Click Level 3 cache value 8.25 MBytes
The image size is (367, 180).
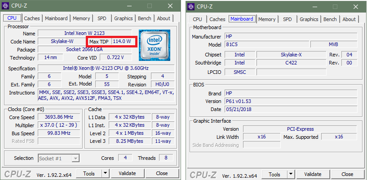point(130,141)
